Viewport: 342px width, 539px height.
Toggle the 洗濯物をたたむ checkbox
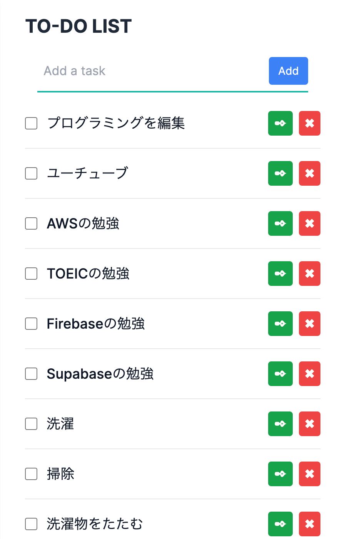pyautogui.click(x=31, y=524)
